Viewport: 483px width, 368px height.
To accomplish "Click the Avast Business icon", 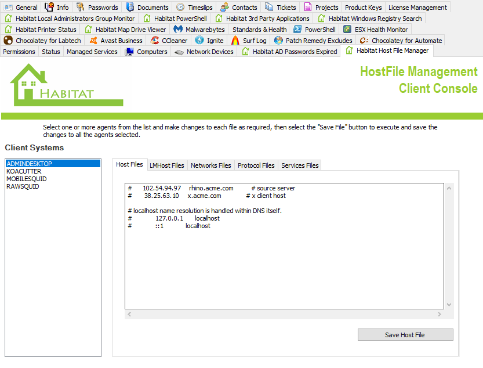I will point(94,41).
